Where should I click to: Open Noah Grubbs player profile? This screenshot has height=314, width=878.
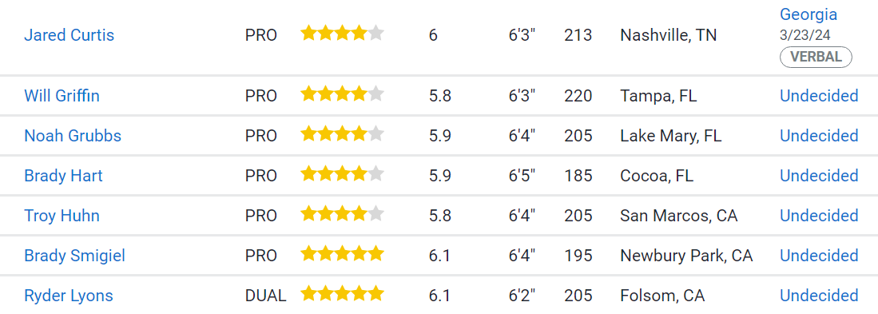pyautogui.click(x=73, y=136)
